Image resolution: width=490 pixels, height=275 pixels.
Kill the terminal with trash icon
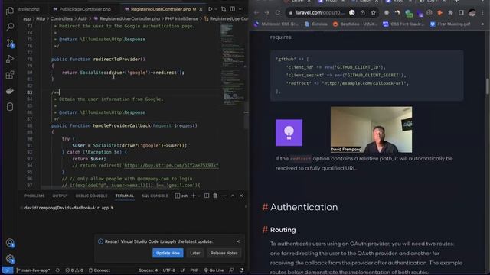coord(215,196)
